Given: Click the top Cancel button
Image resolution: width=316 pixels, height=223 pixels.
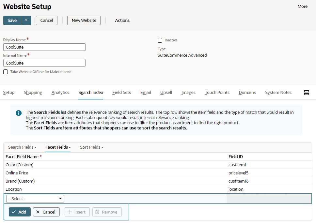Looking at the screenshot, I should click(47, 20).
